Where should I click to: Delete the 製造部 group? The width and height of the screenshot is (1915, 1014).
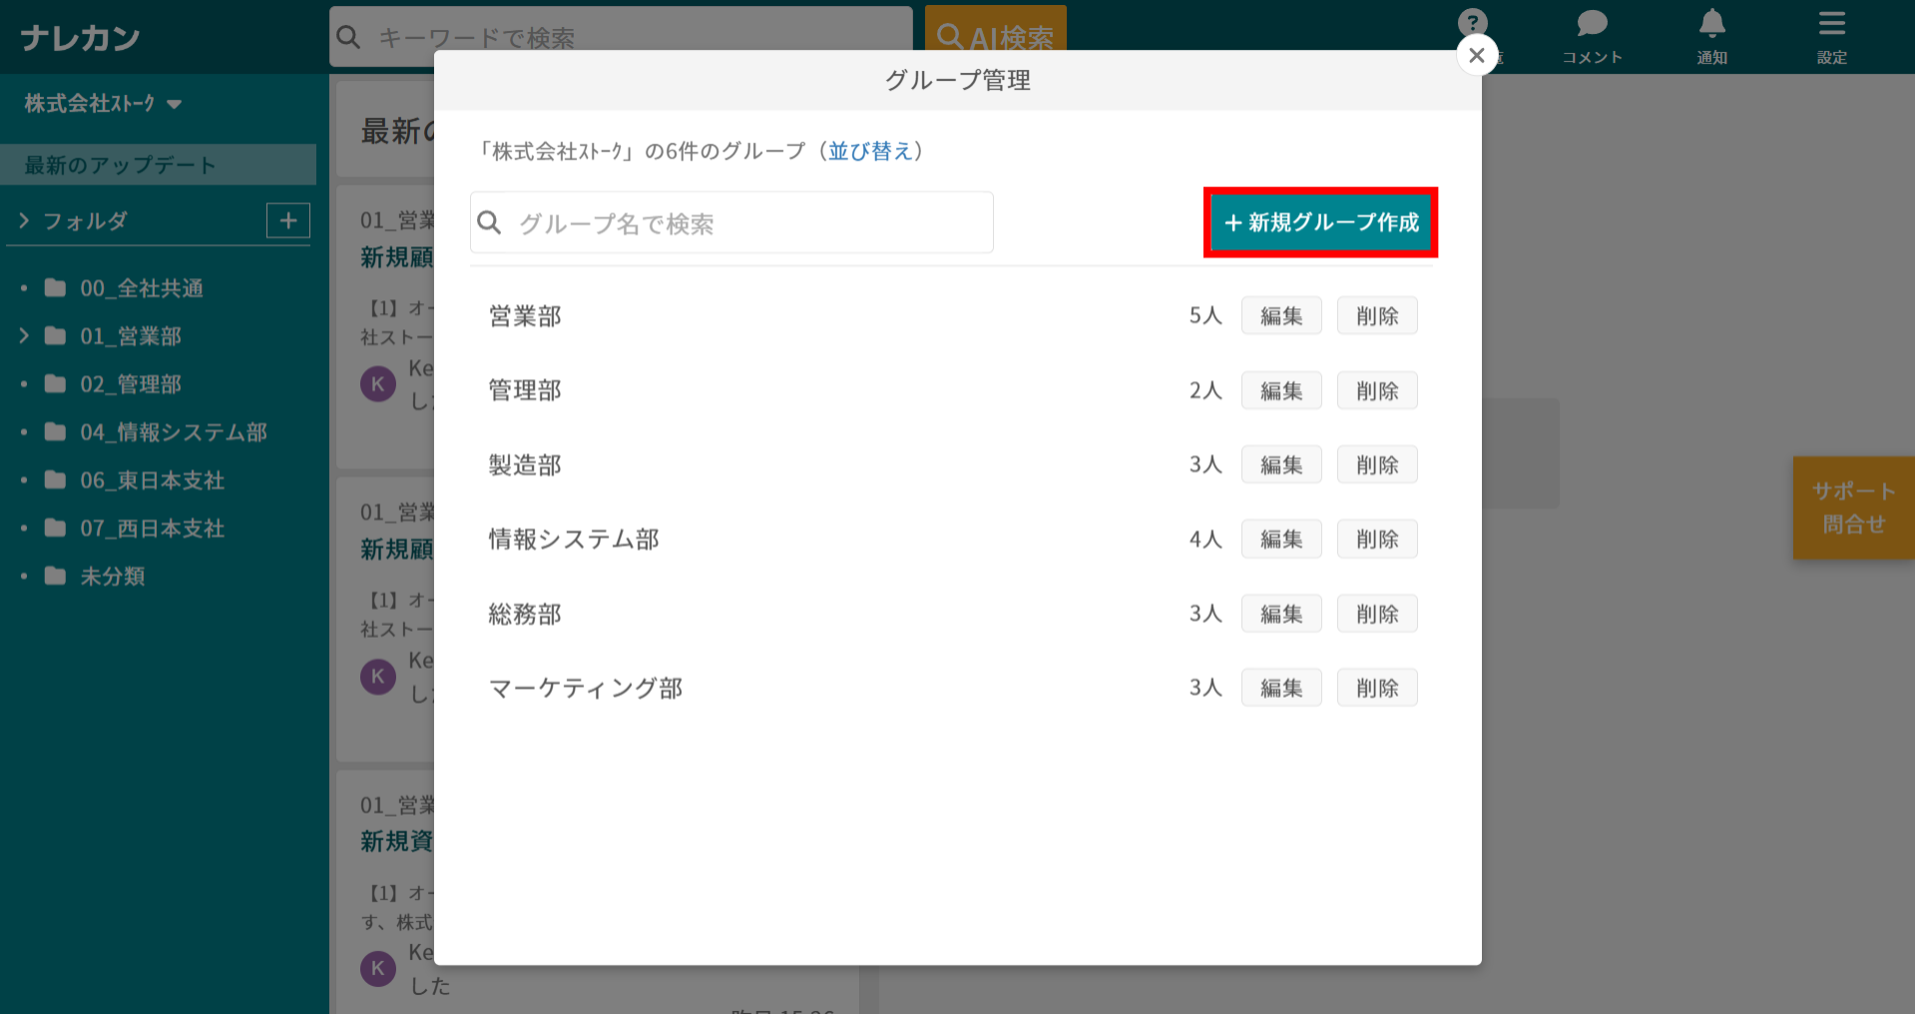[x=1377, y=465]
